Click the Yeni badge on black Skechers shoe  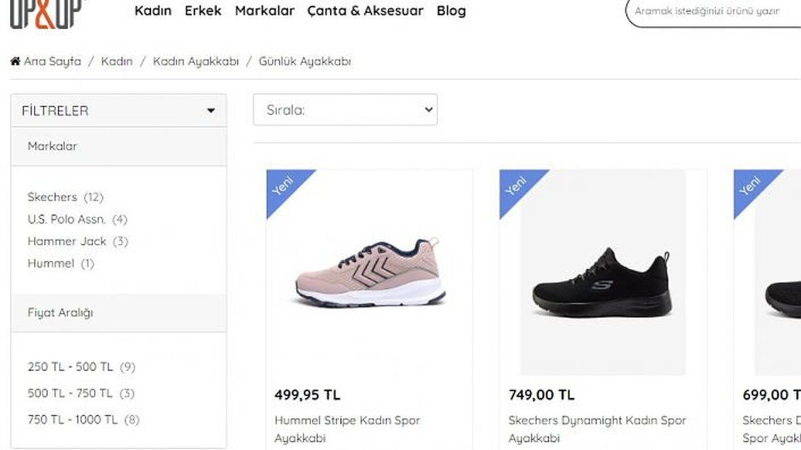(x=517, y=187)
